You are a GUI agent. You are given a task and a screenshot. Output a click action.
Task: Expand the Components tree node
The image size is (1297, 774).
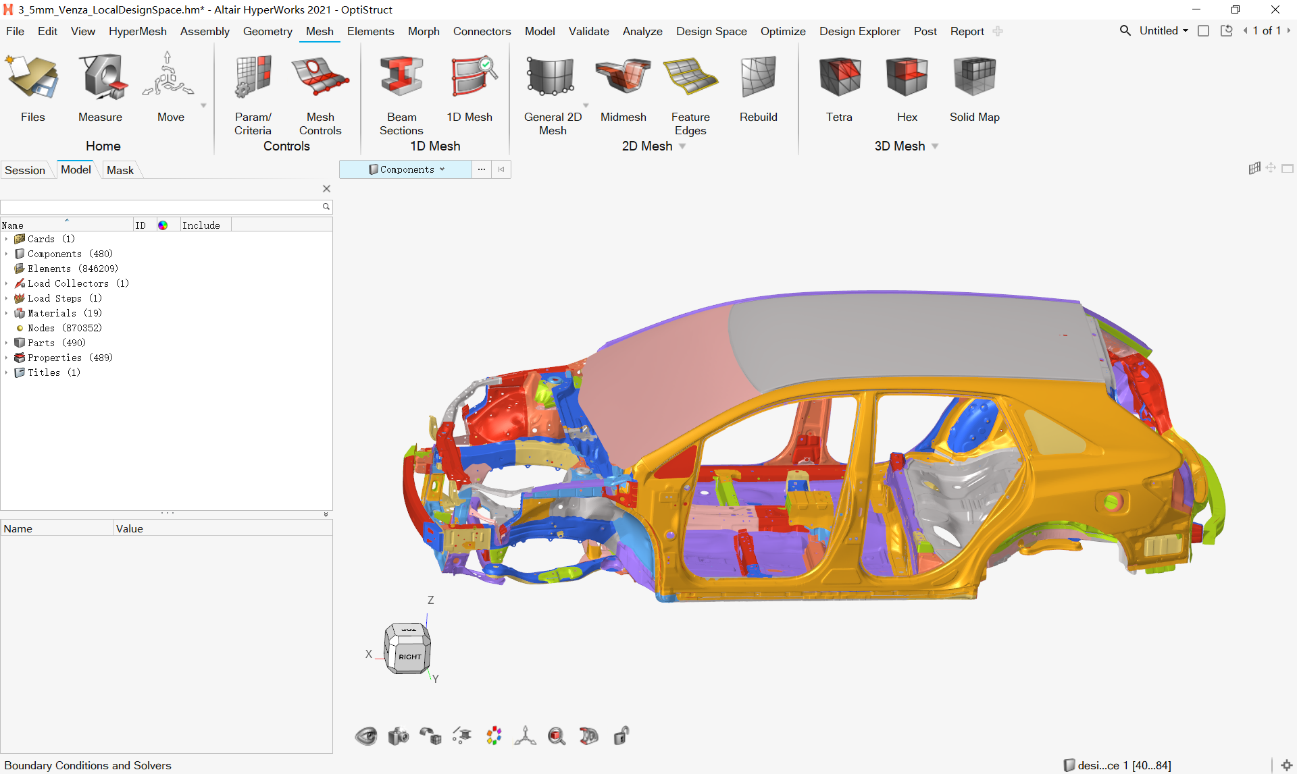coord(6,254)
